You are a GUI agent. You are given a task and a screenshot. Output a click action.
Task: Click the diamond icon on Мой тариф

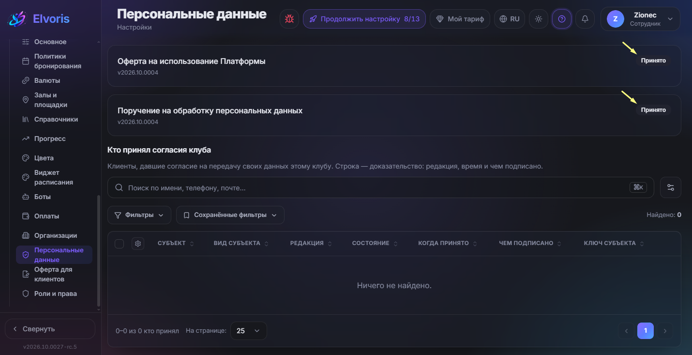click(x=440, y=19)
